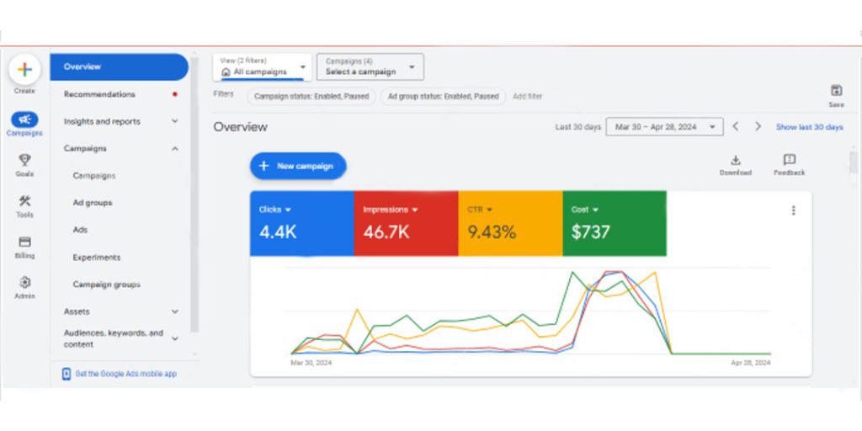
Task: Open the scorecard three-dot more menu
Action: click(x=793, y=210)
